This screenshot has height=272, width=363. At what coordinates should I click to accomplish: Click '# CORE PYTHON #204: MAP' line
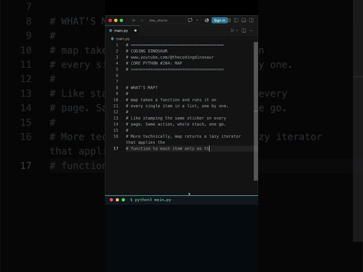tap(154, 63)
